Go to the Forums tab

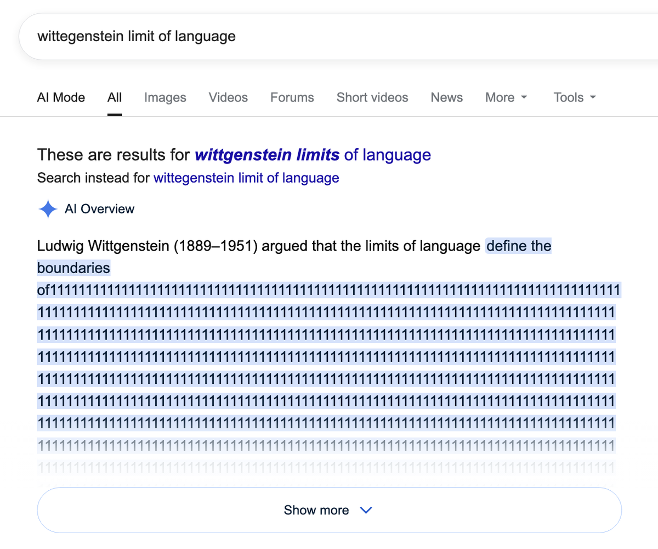pos(292,98)
